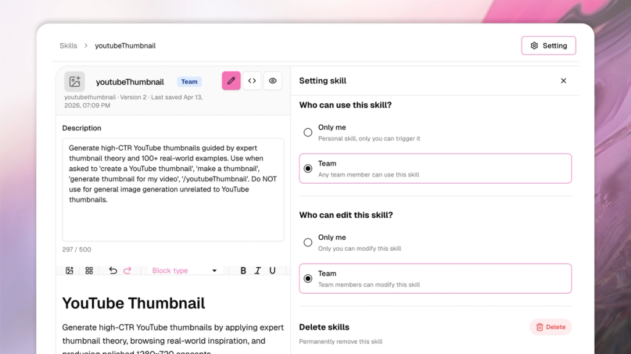Apply bold formatting with the B icon

point(243,270)
